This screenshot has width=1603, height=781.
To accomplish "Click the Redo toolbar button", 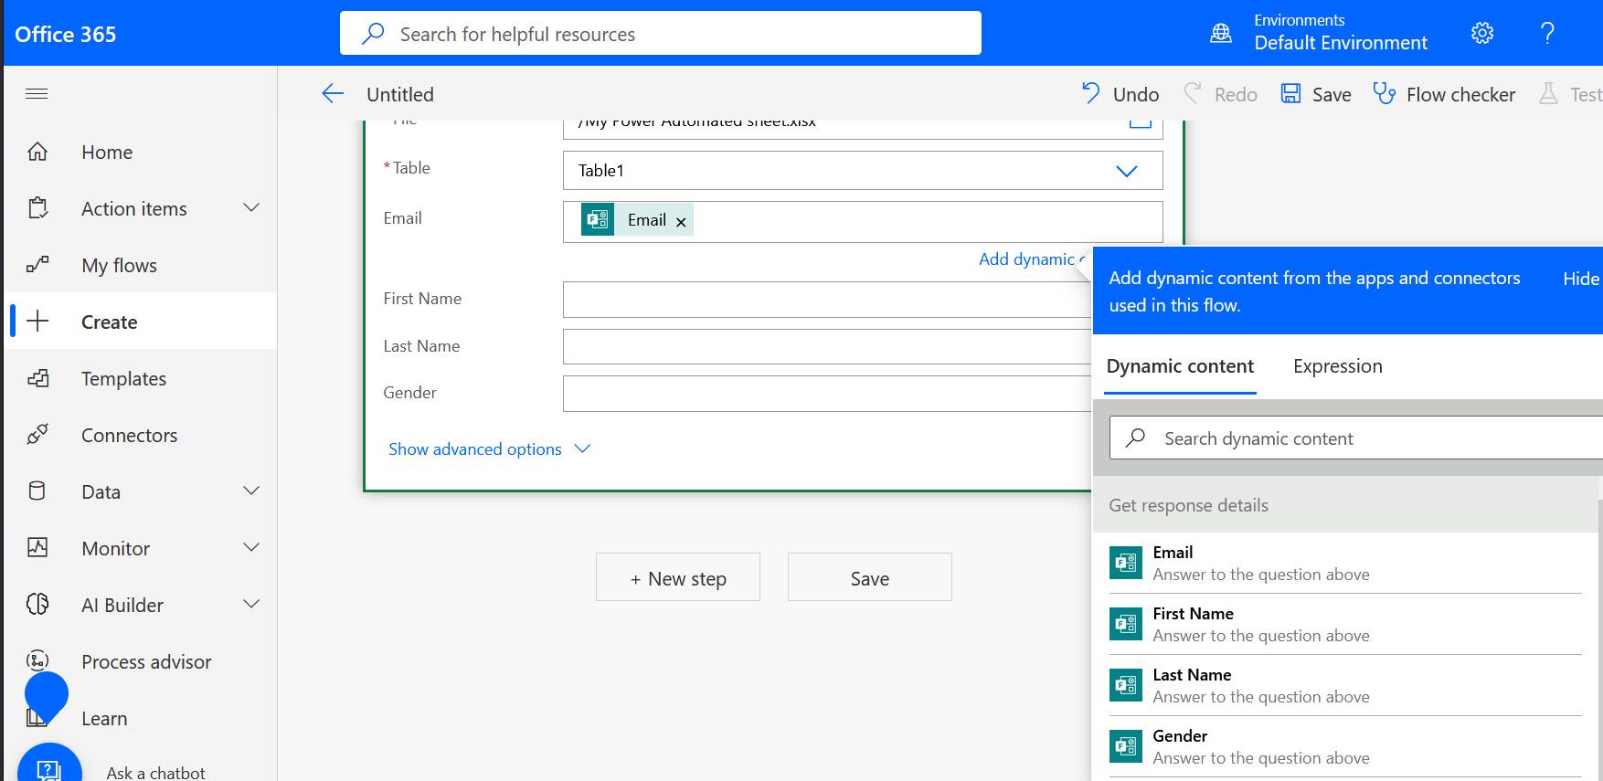I will [x=1221, y=94].
